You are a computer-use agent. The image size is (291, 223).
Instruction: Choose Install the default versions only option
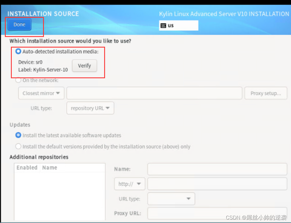pyautogui.click(x=18, y=146)
